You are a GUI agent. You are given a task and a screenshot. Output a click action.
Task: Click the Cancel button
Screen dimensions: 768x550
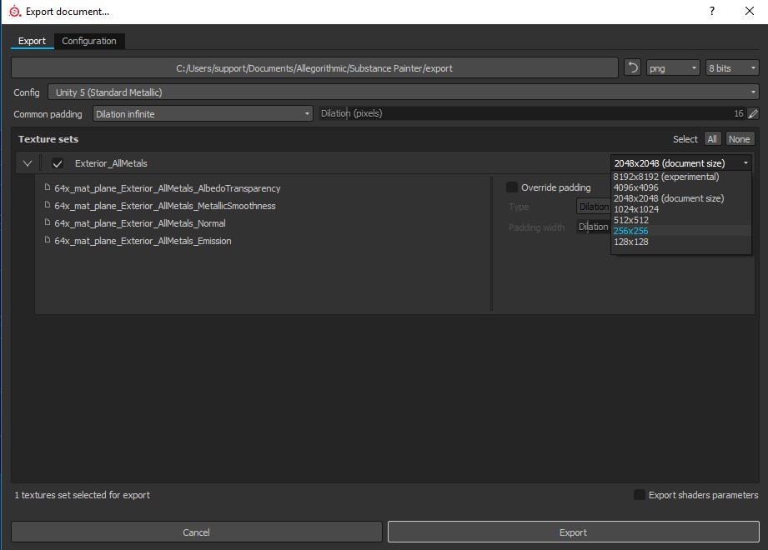(197, 532)
